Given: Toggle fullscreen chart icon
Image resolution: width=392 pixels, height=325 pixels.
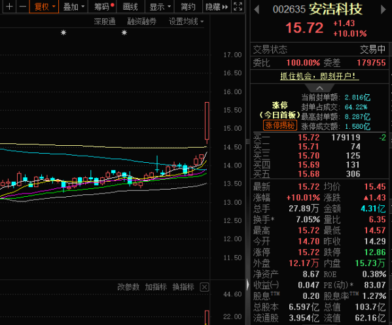Looking at the screenshot, I should coord(238,7).
